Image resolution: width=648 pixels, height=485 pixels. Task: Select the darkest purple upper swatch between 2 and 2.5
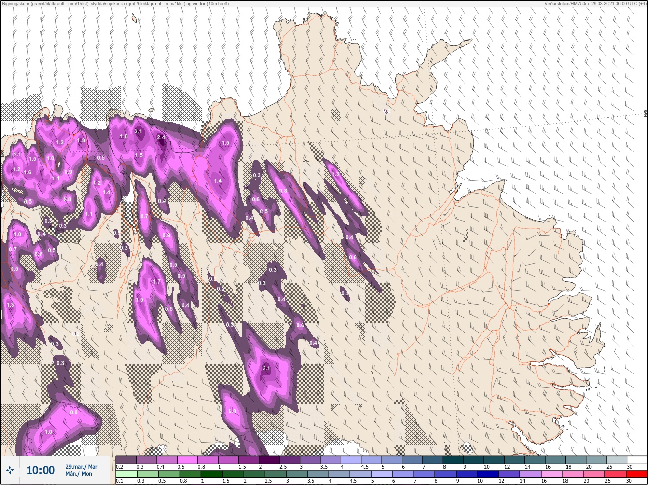[270, 460]
